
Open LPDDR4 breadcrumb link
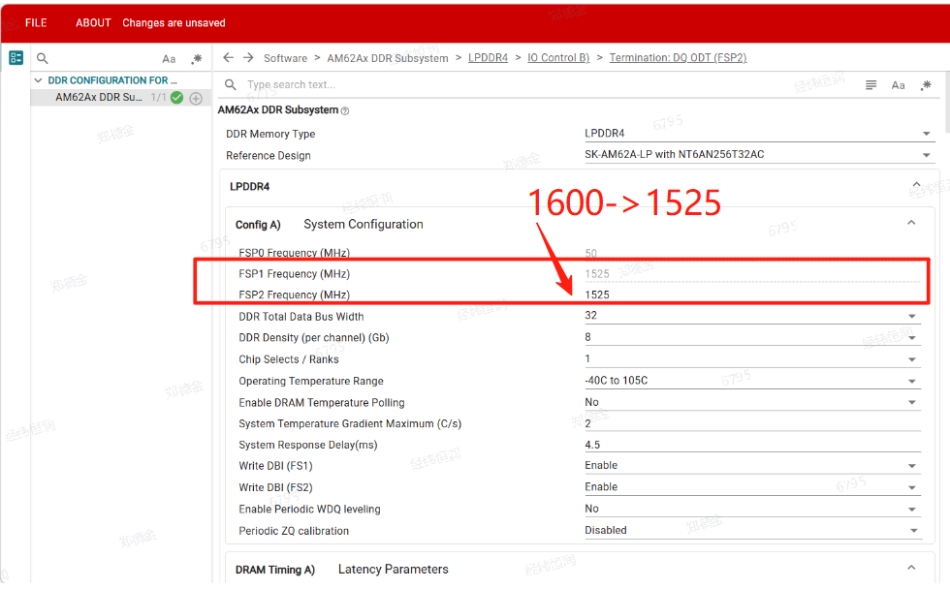(488, 57)
